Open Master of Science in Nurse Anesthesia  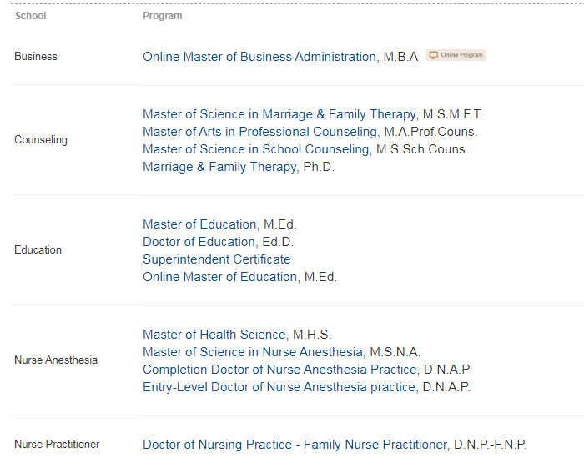tap(282, 352)
